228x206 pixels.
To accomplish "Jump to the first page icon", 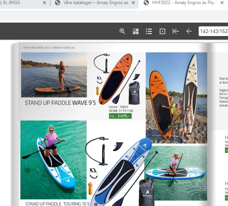I will (x=176, y=31).
